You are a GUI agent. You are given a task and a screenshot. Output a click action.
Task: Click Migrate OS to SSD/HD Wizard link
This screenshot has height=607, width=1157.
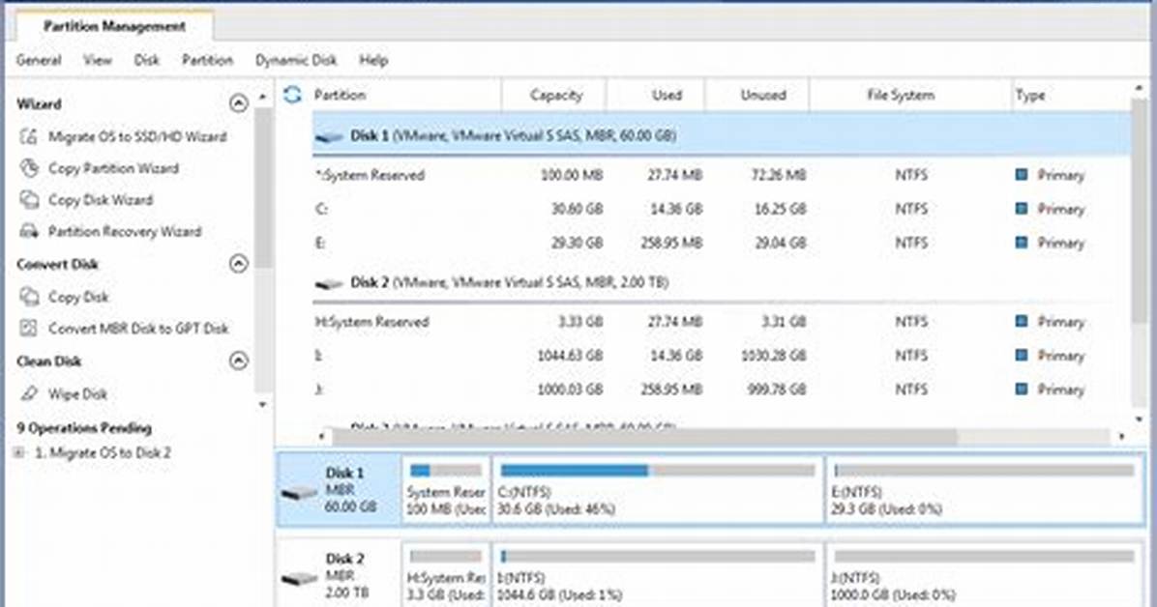click(137, 136)
